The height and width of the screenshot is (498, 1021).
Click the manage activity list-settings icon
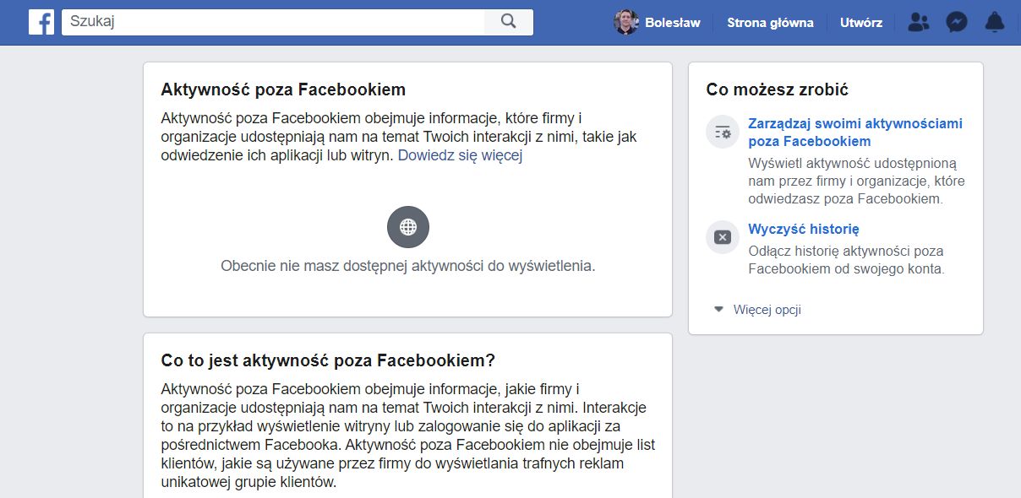723,132
